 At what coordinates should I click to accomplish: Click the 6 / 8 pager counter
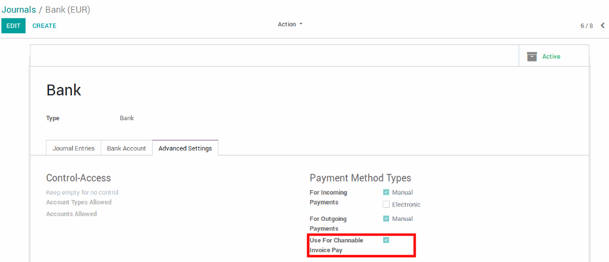(x=587, y=26)
